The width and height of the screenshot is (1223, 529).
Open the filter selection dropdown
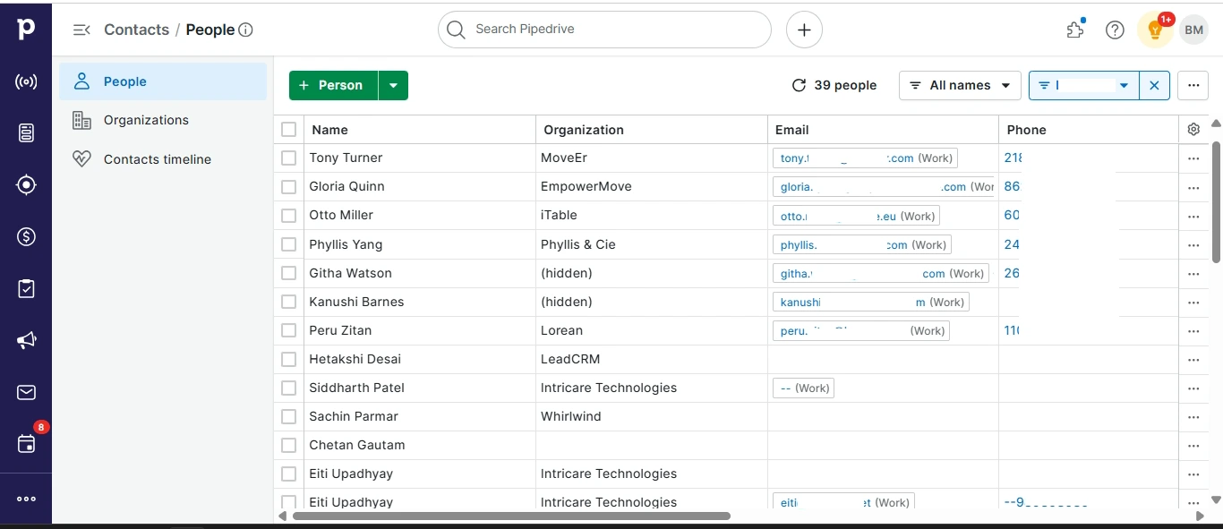tap(1084, 85)
